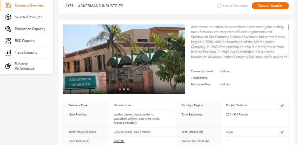Click the Leave Messages chat icon
Image resolution: width=298 pixels, height=145 pixels.
click(220, 6)
